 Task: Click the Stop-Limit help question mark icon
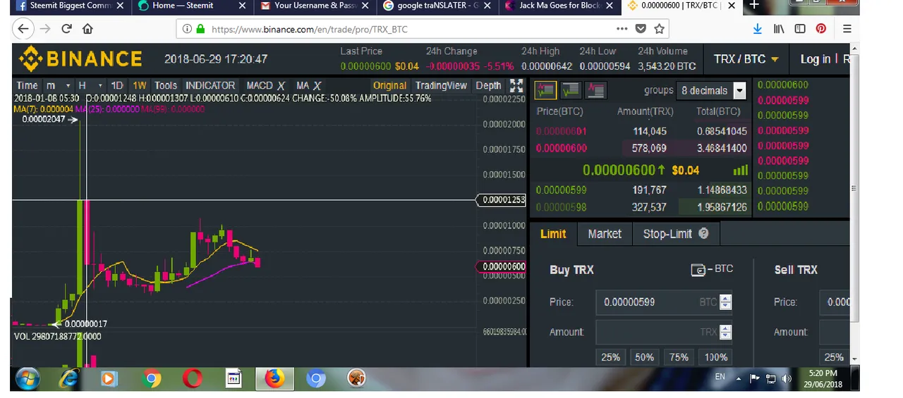[703, 233]
